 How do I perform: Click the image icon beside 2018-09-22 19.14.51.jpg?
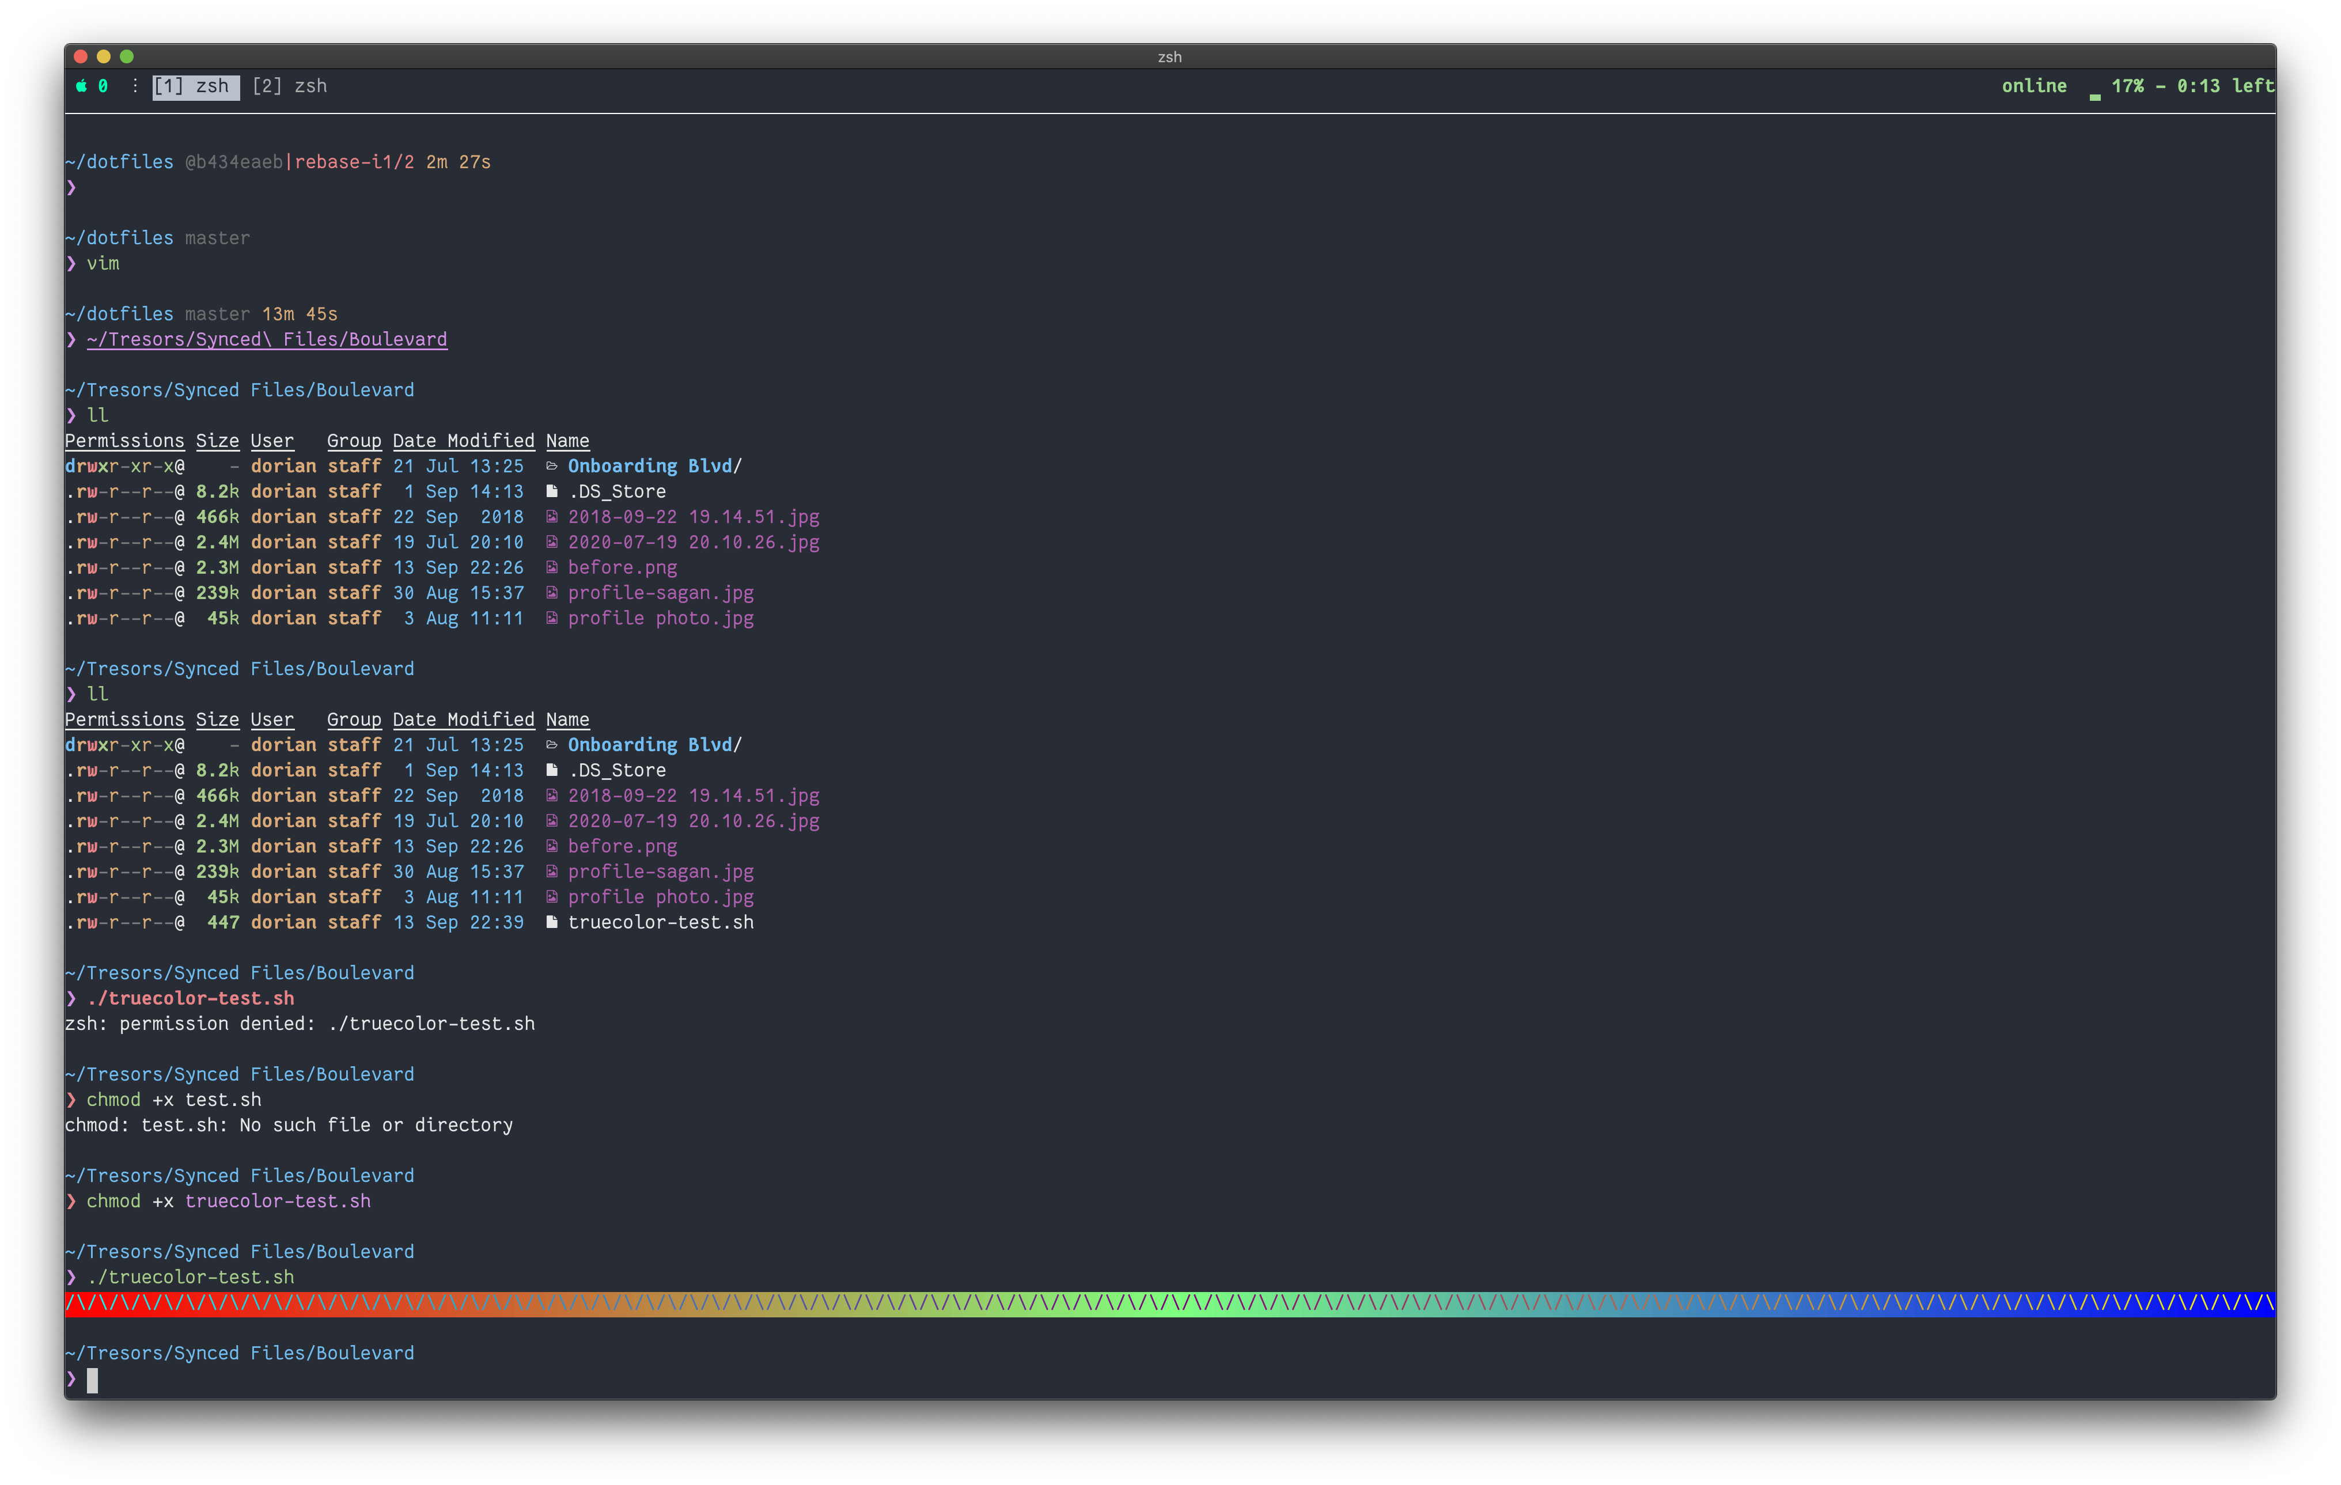coord(552,517)
